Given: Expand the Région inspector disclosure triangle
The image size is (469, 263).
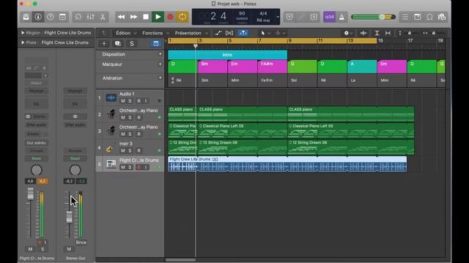Looking at the screenshot, I should (x=23, y=33).
